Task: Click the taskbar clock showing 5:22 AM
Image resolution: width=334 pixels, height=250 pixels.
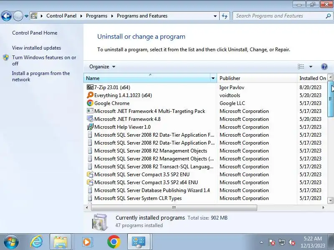Action: coord(313,242)
